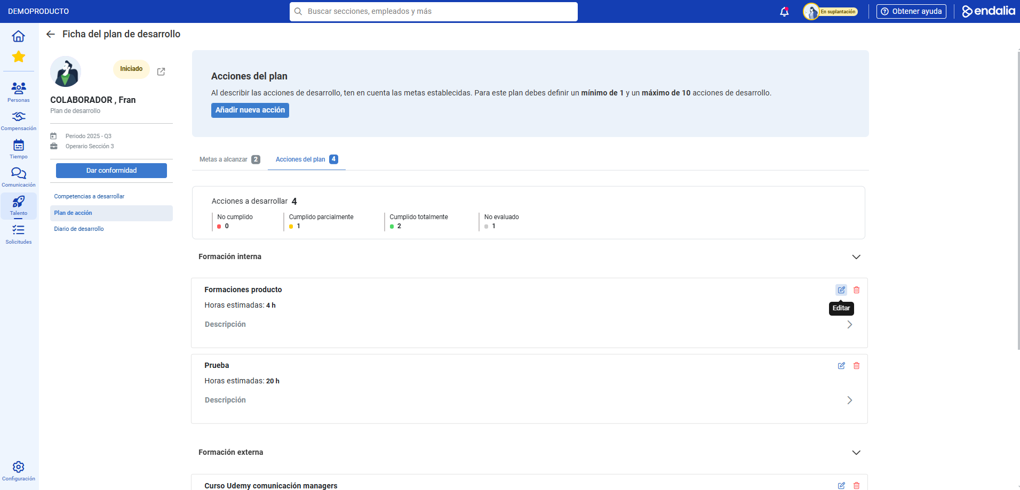
Task: Click the Prueba action title
Action: point(217,366)
